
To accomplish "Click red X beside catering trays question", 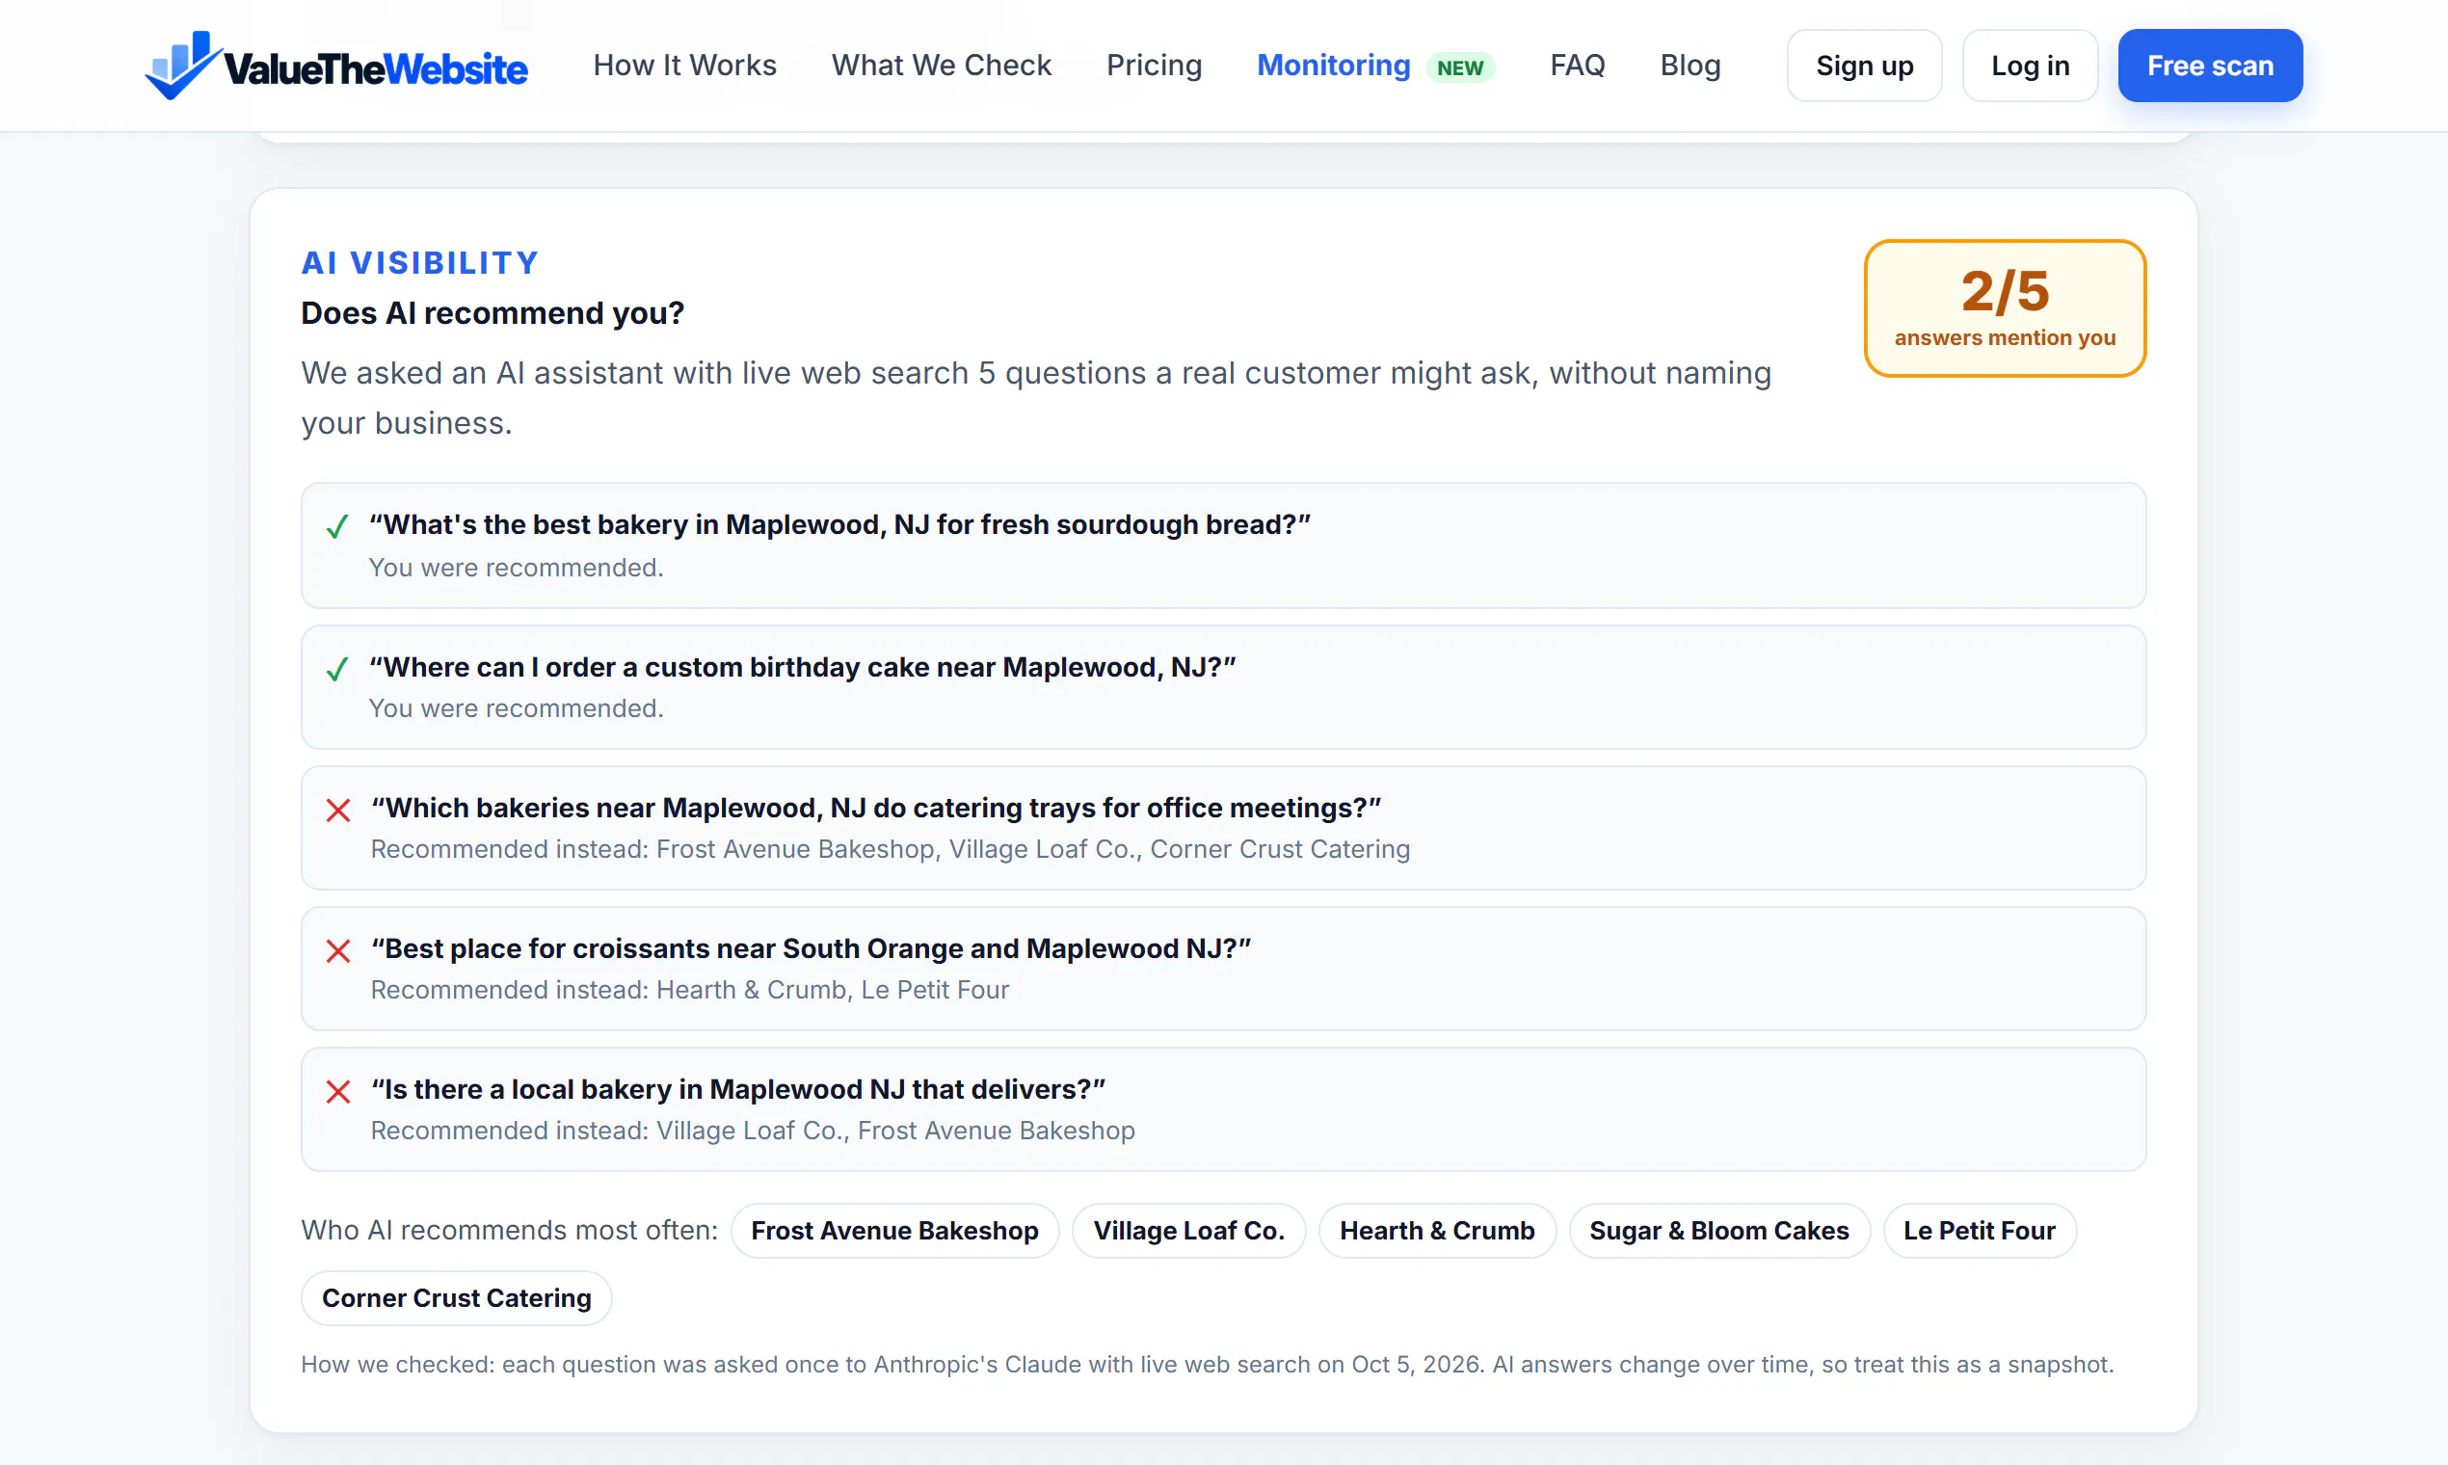I will coord(338,810).
